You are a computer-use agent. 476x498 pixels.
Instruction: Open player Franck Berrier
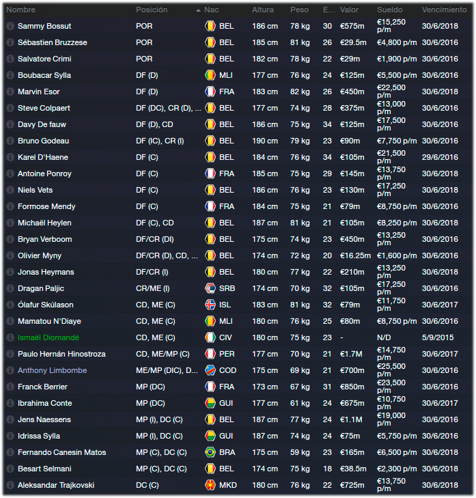(42, 387)
